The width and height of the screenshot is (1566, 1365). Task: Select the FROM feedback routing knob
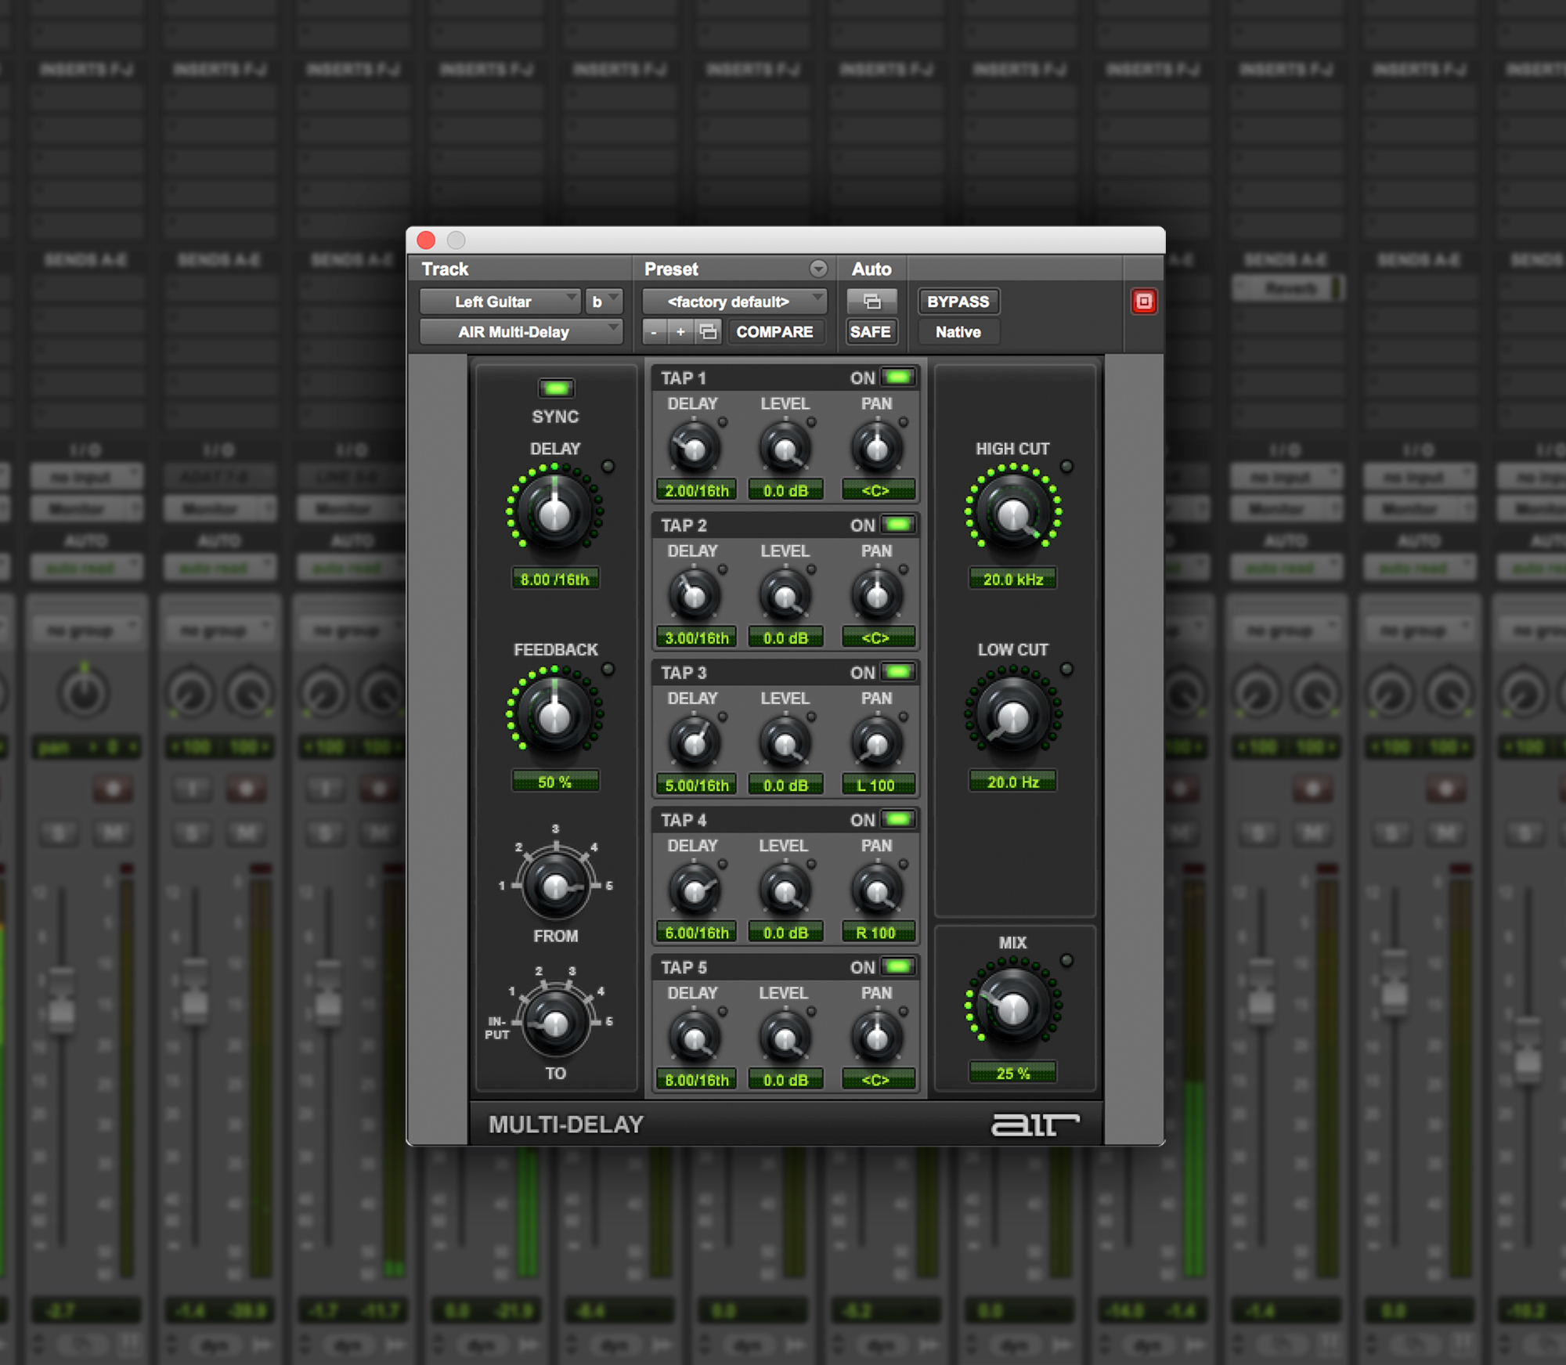coord(556,885)
